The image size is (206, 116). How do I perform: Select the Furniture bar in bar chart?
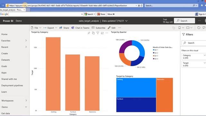73,82
